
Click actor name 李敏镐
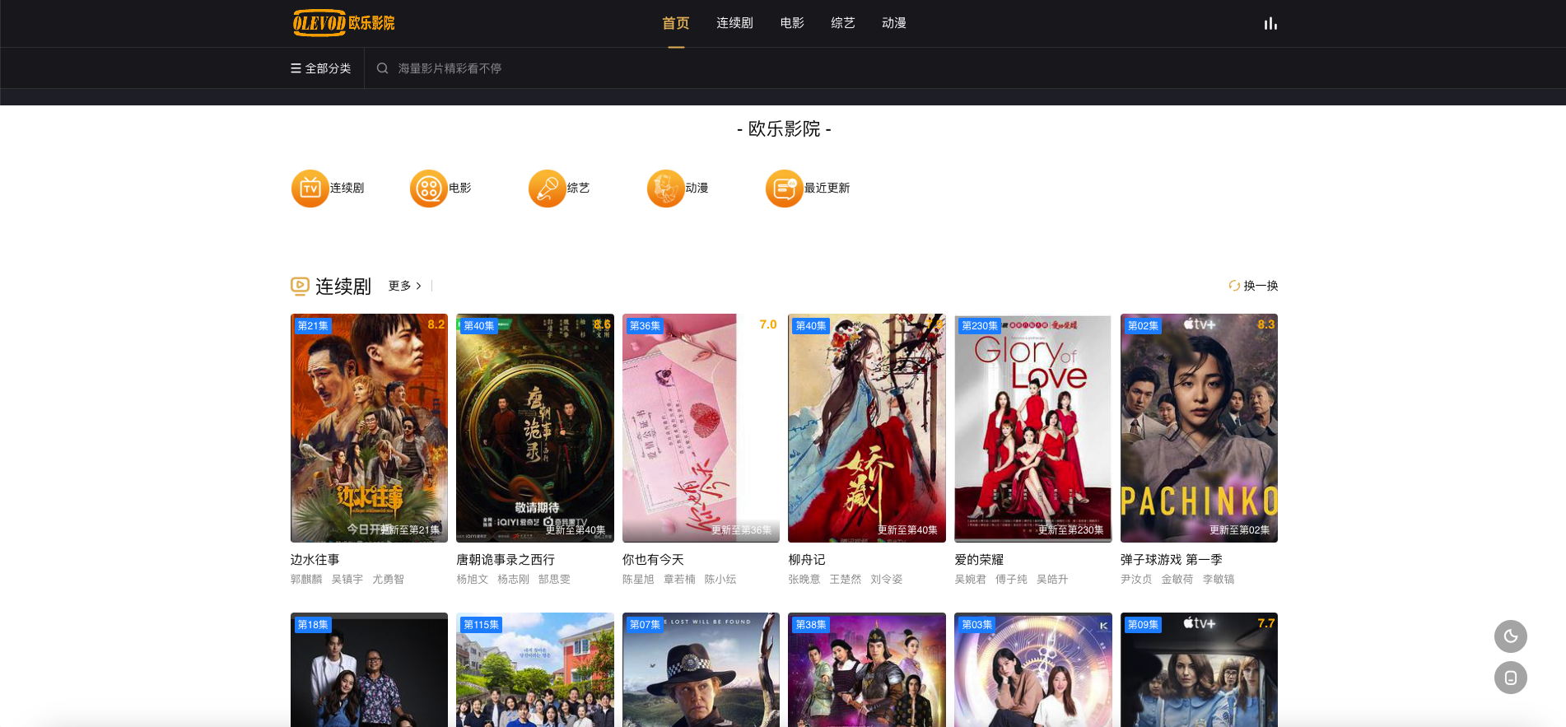pos(1219,580)
